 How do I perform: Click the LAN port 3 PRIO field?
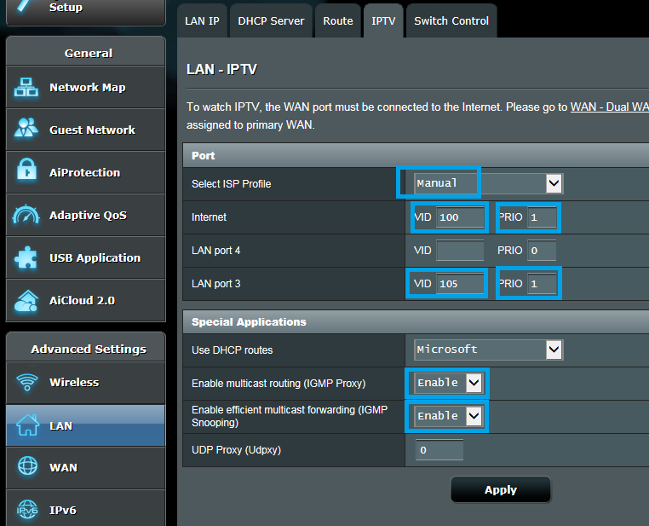tap(542, 283)
